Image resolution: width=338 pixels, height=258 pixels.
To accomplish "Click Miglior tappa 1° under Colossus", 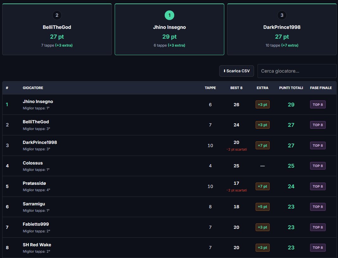I will (x=36, y=170).
